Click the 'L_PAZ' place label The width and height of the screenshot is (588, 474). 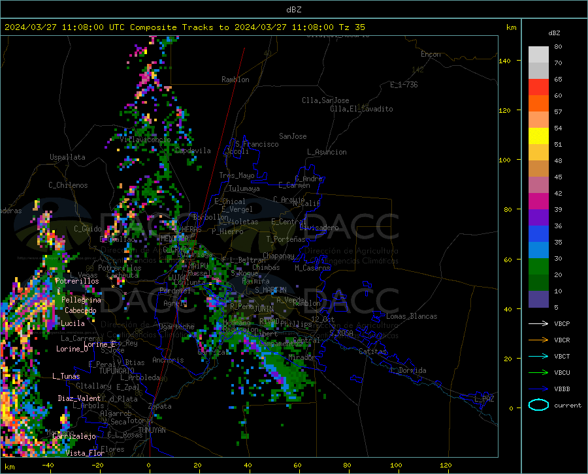484,399
